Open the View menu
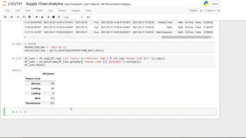Viewport: 246px width, 138px height. click(x=28, y=11)
